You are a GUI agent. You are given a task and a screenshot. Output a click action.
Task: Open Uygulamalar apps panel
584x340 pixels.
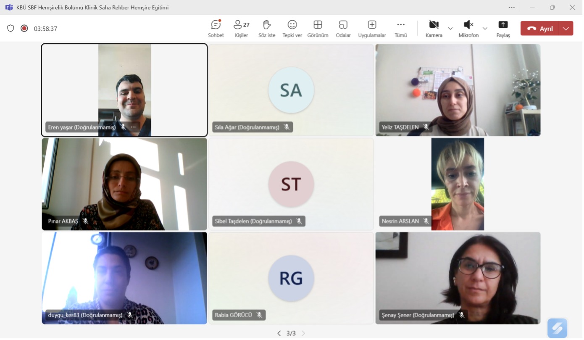(x=372, y=29)
